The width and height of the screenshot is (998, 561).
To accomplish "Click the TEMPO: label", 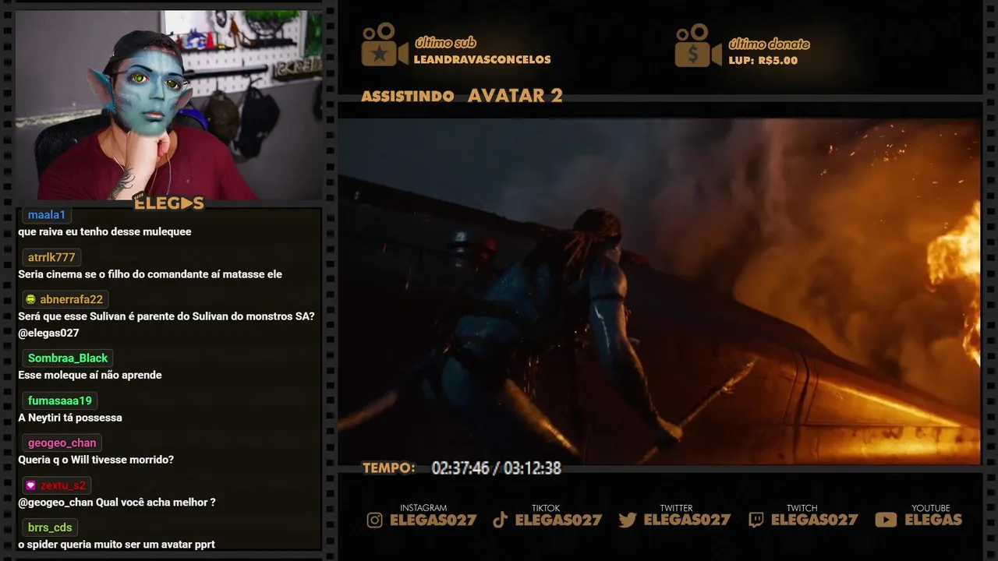I will tap(389, 468).
